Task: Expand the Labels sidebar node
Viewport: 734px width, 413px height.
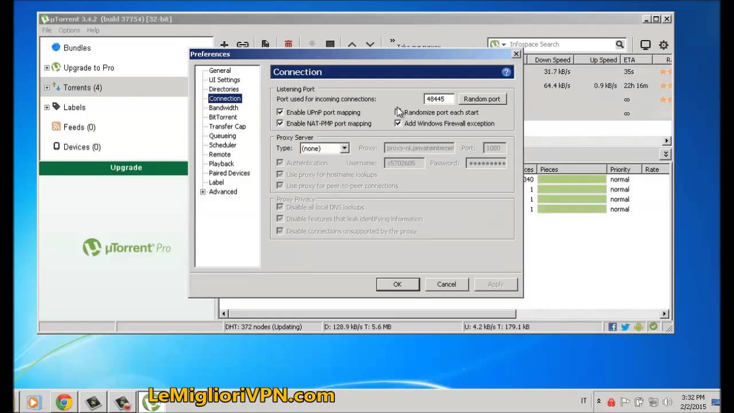Action: [x=47, y=107]
